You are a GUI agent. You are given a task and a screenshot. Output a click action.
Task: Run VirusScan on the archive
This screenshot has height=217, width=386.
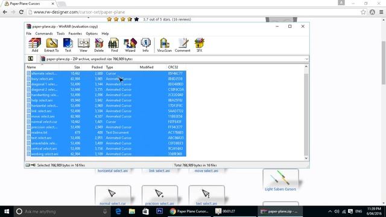(x=164, y=45)
